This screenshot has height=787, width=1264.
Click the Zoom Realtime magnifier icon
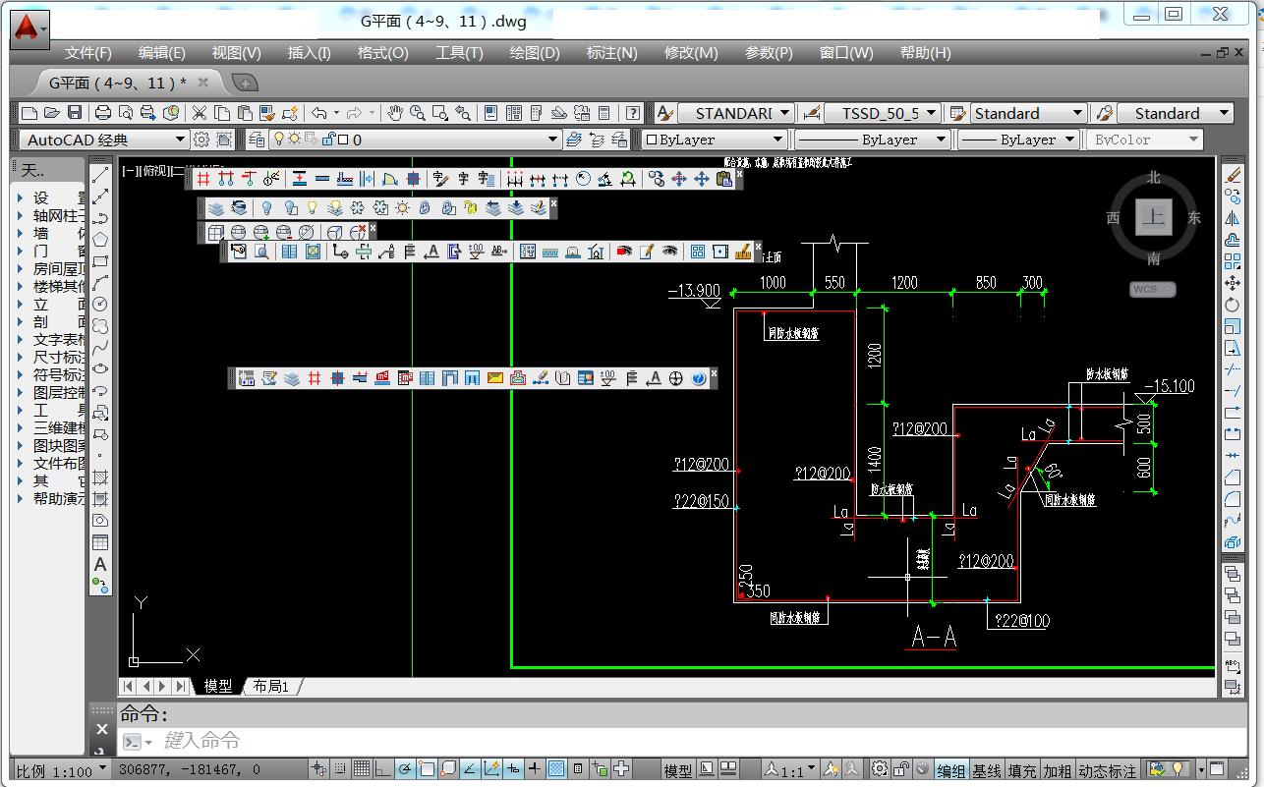click(417, 113)
